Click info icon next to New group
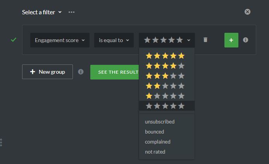Screen dimensions: 269x164 pyautogui.click(x=81, y=72)
